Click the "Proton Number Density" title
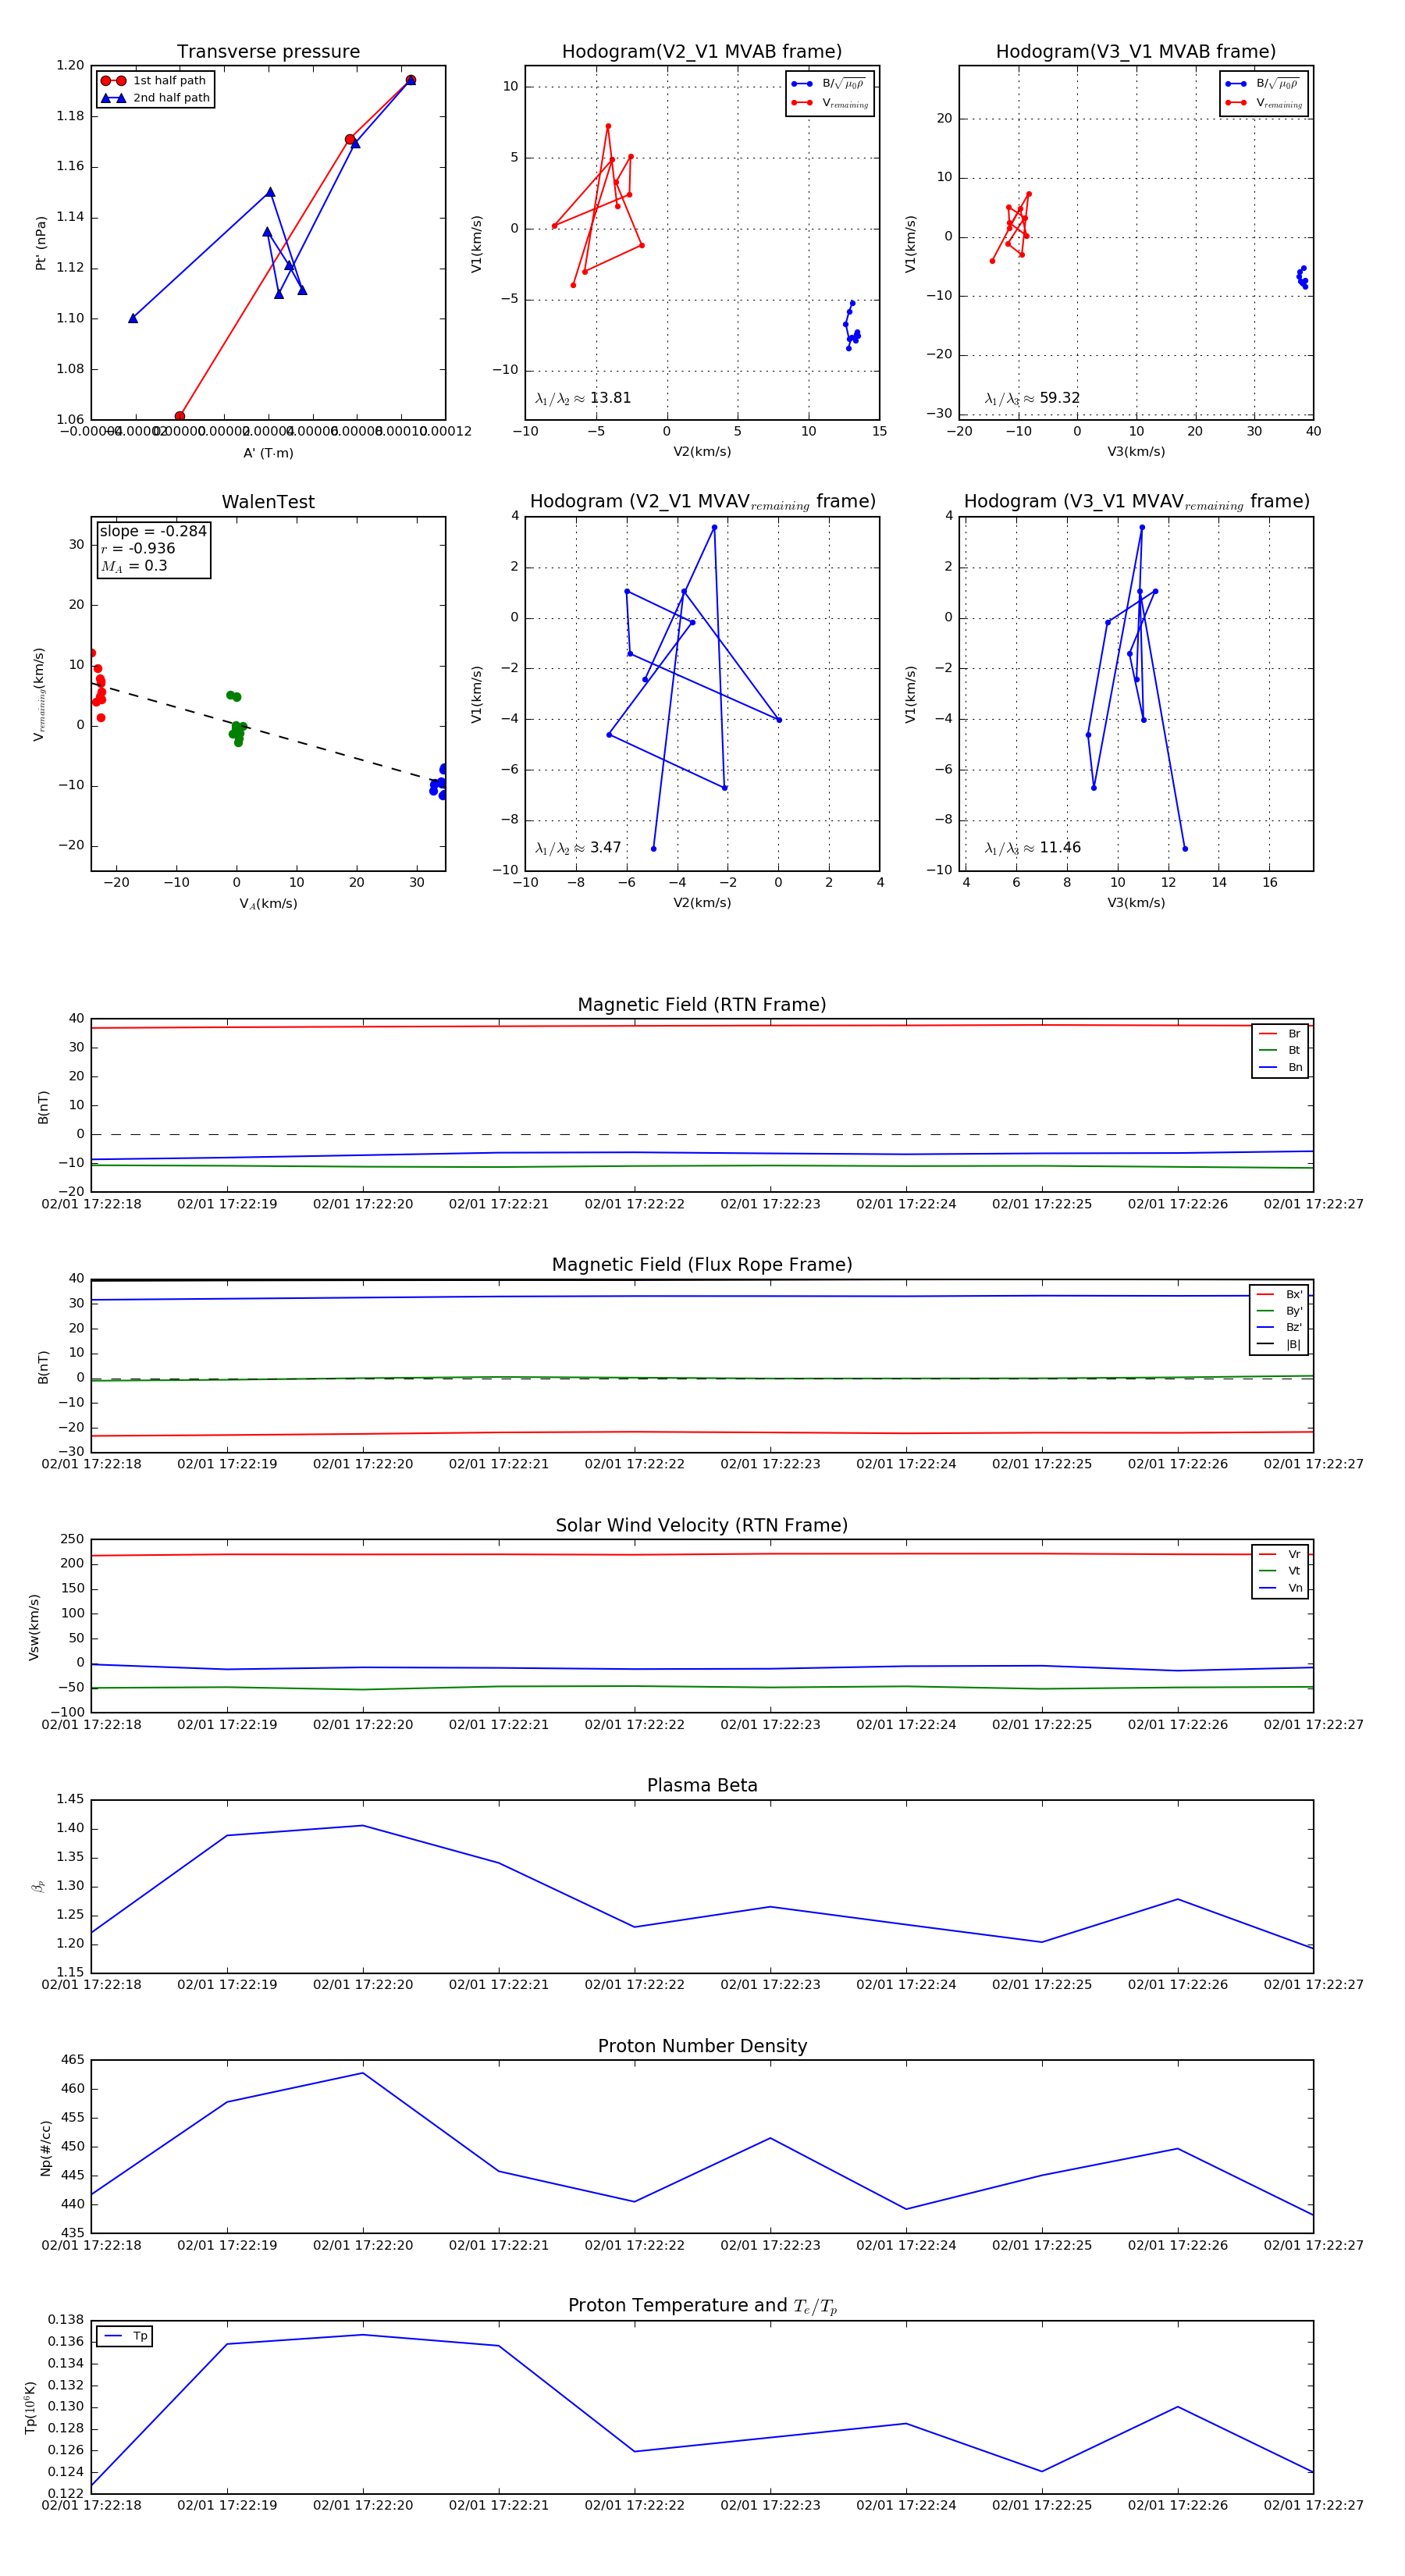 [x=702, y=2046]
